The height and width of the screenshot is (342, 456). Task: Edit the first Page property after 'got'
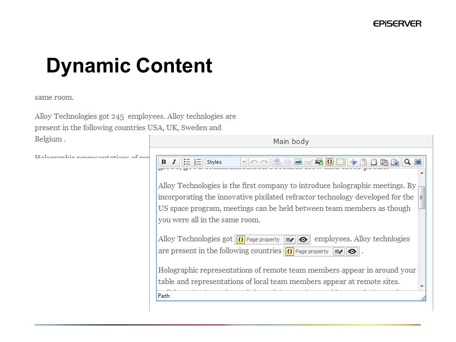(290, 239)
